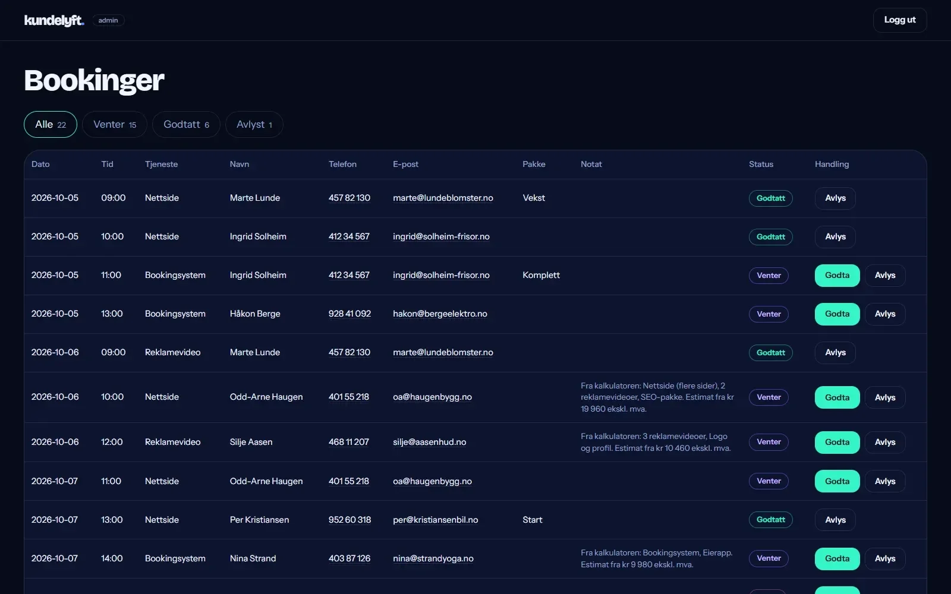951x594 pixels.
Task: Email hakon@bergeelektro.no
Action: click(x=440, y=314)
